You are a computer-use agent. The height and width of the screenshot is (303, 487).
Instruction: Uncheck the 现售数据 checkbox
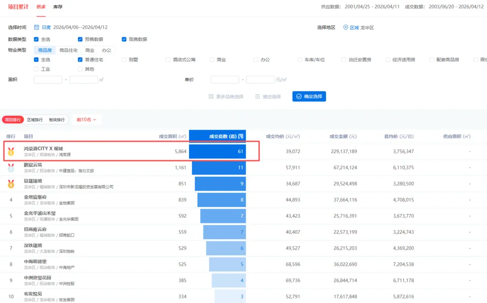click(x=124, y=39)
